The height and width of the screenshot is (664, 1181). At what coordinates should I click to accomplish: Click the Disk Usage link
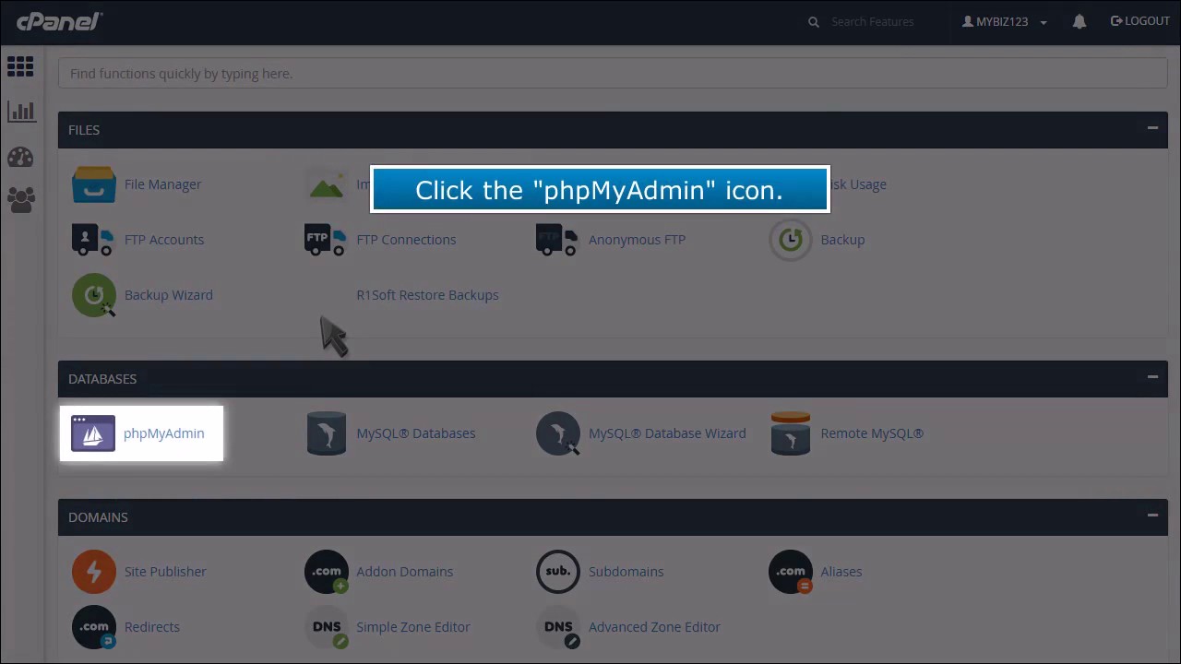[856, 184]
